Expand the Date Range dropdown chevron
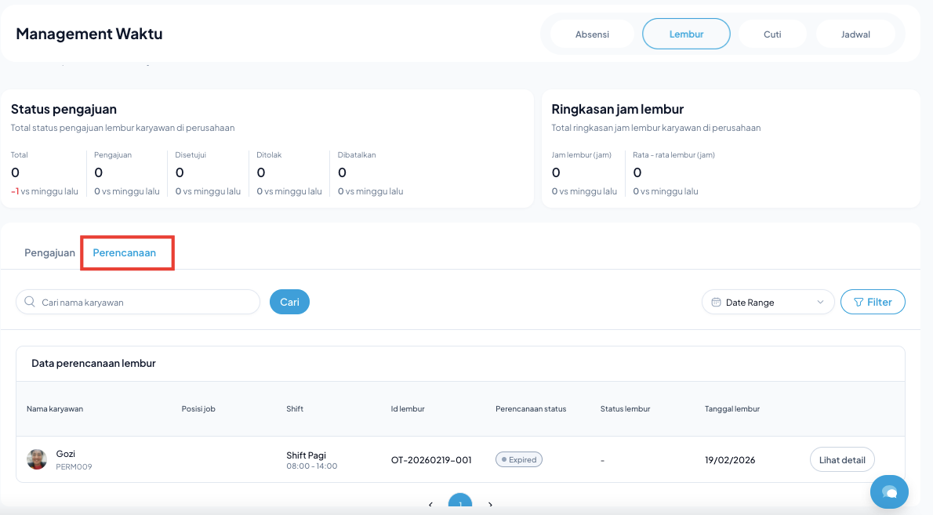This screenshot has height=515, width=933. (x=820, y=303)
